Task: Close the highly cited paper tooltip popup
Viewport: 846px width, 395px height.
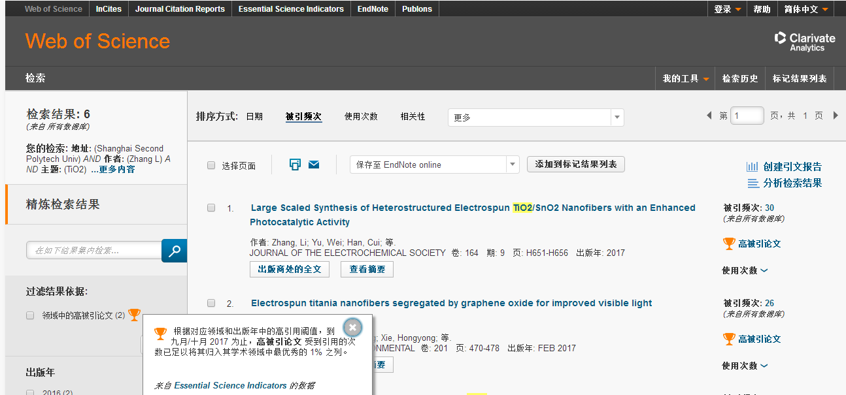Action: click(x=352, y=327)
